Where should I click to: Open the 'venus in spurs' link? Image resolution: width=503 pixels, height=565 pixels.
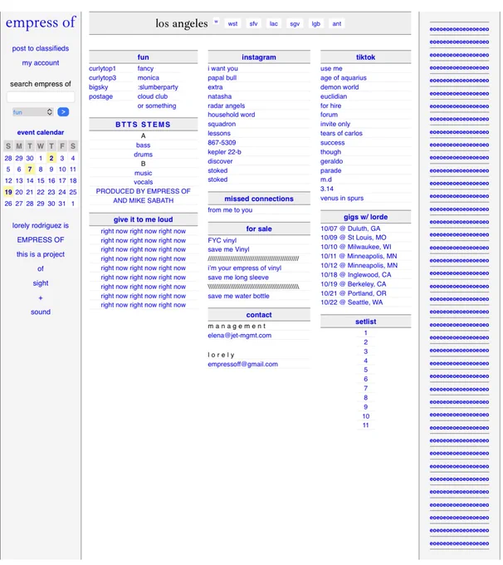tap(342, 199)
